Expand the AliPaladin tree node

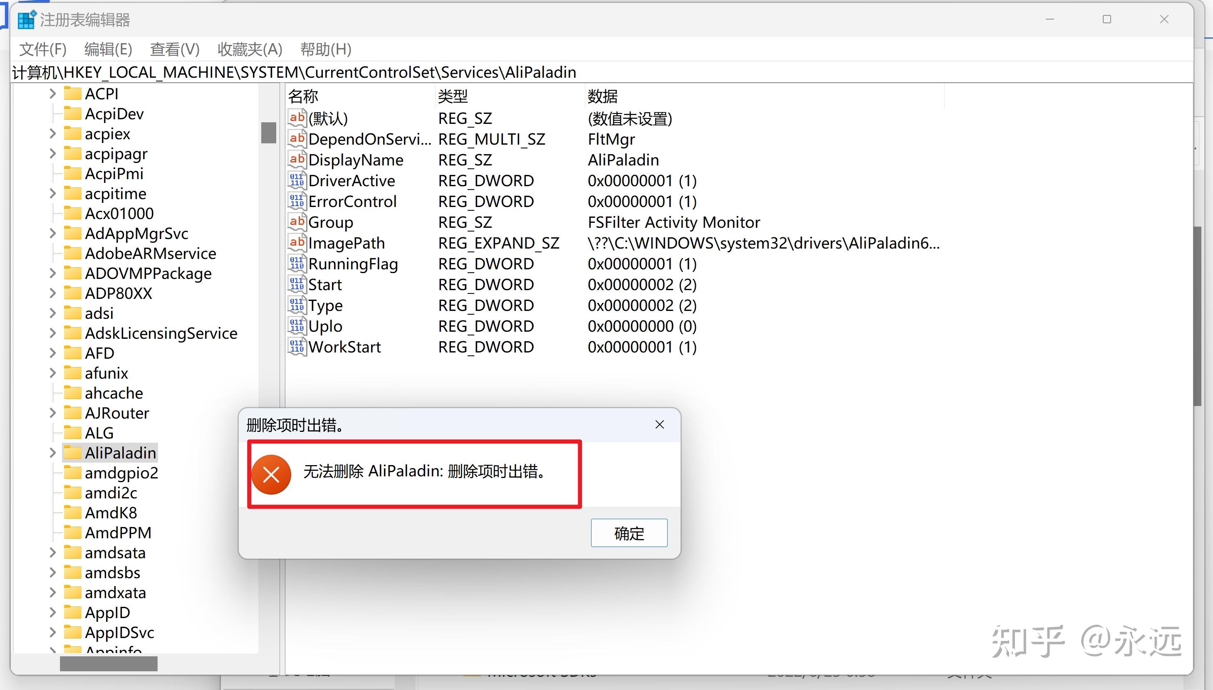click(53, 453)
